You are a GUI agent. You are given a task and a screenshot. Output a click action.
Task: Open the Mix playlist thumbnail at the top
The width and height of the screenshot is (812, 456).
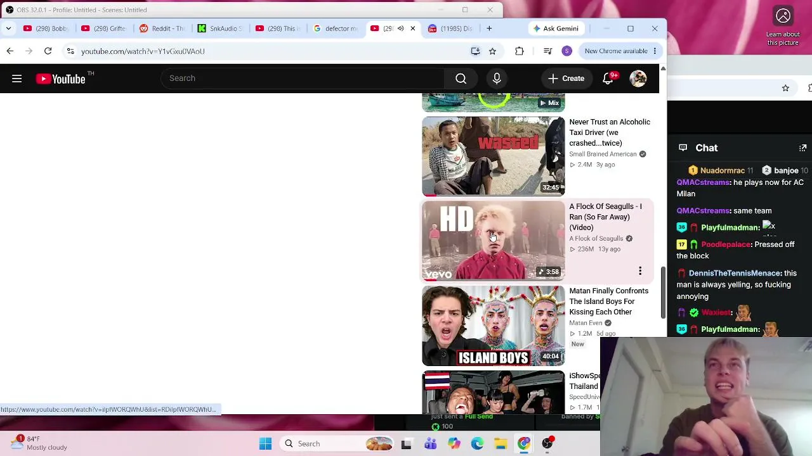coord(493,103)
